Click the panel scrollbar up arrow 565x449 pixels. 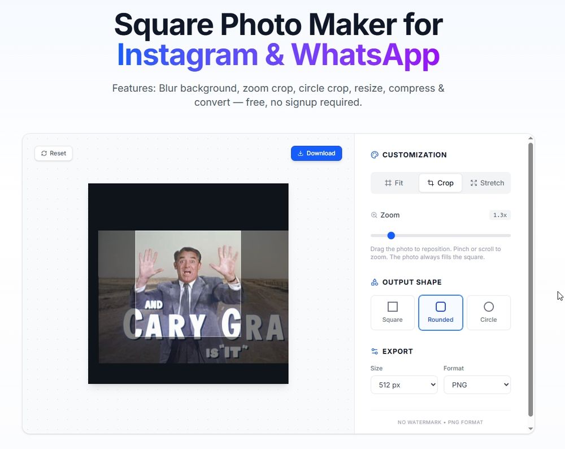[x=531, y=138]
